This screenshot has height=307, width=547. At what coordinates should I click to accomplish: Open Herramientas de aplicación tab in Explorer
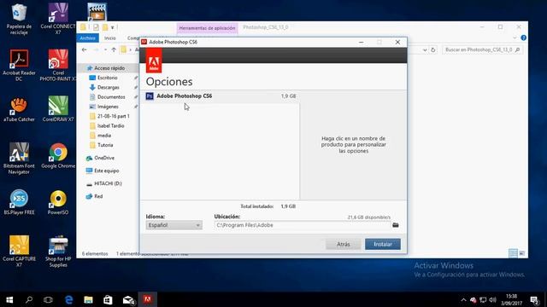pyautogui.click(x=207, y=28)
